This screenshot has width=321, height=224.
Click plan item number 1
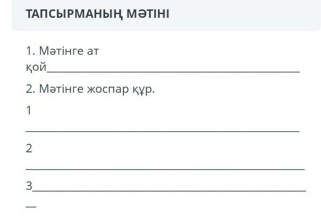tap(29, 111)
